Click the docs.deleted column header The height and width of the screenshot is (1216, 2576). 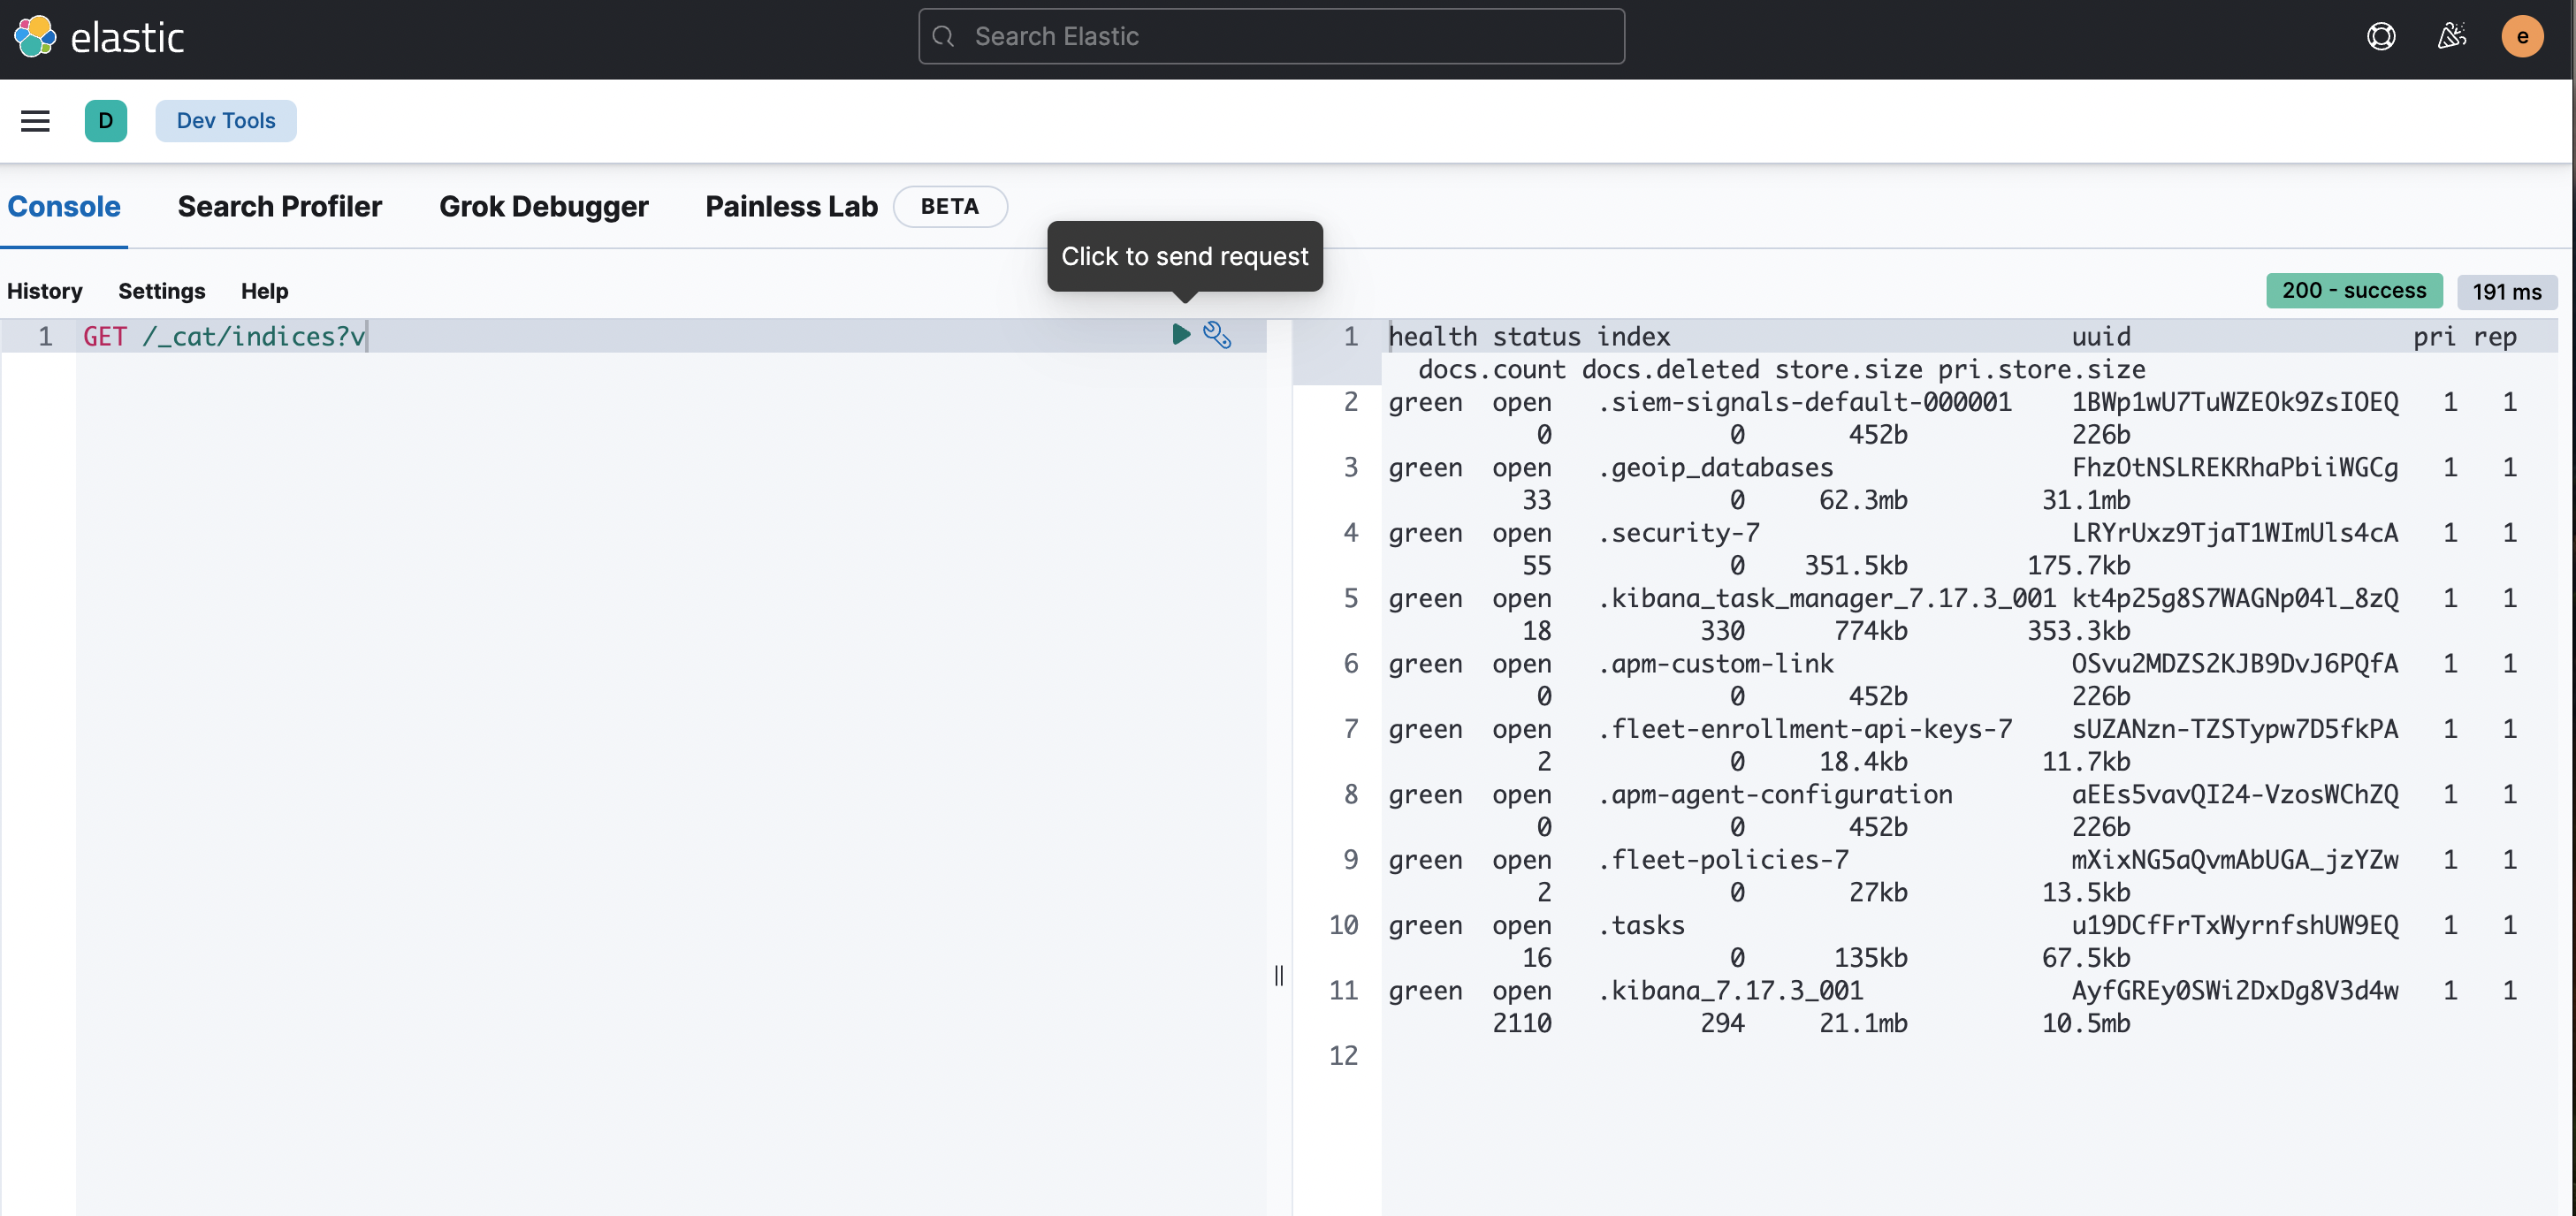pos(1670,369)
